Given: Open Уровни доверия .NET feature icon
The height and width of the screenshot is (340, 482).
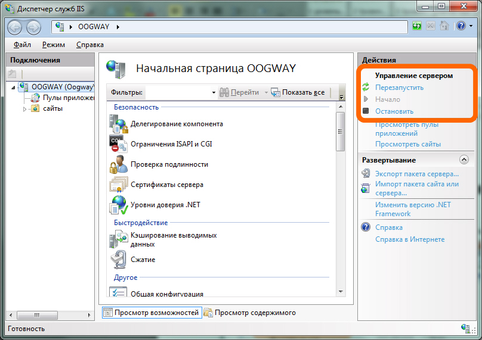Looking at the screenshot, I should (x=118, y=205).
